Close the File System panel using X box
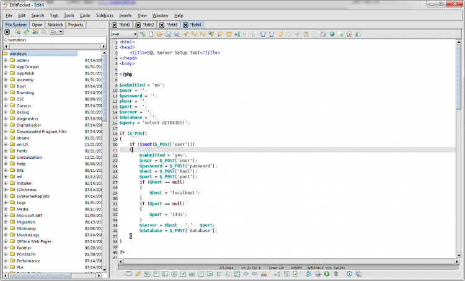This screenshot has height=281, width=465. coord(7,32)
